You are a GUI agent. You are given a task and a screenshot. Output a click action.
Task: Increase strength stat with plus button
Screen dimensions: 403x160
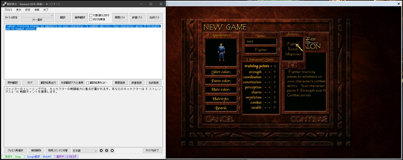coord(269,72)
